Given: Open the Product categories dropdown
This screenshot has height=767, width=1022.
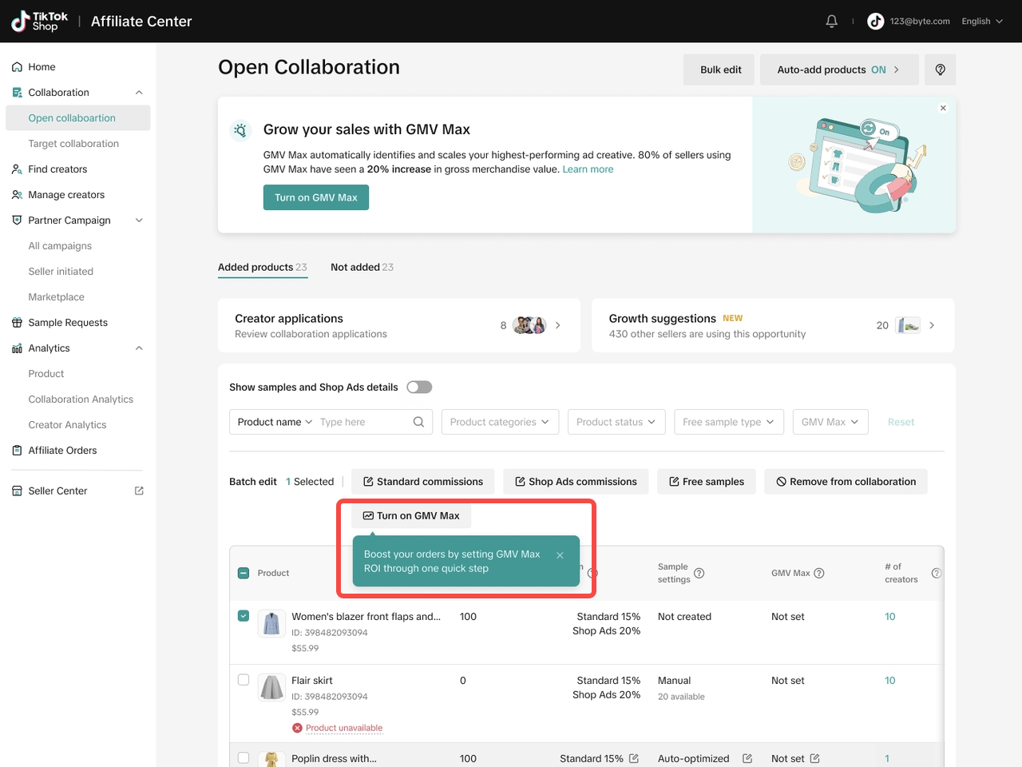Looking at the screenshot, I should tap(499, 422).
